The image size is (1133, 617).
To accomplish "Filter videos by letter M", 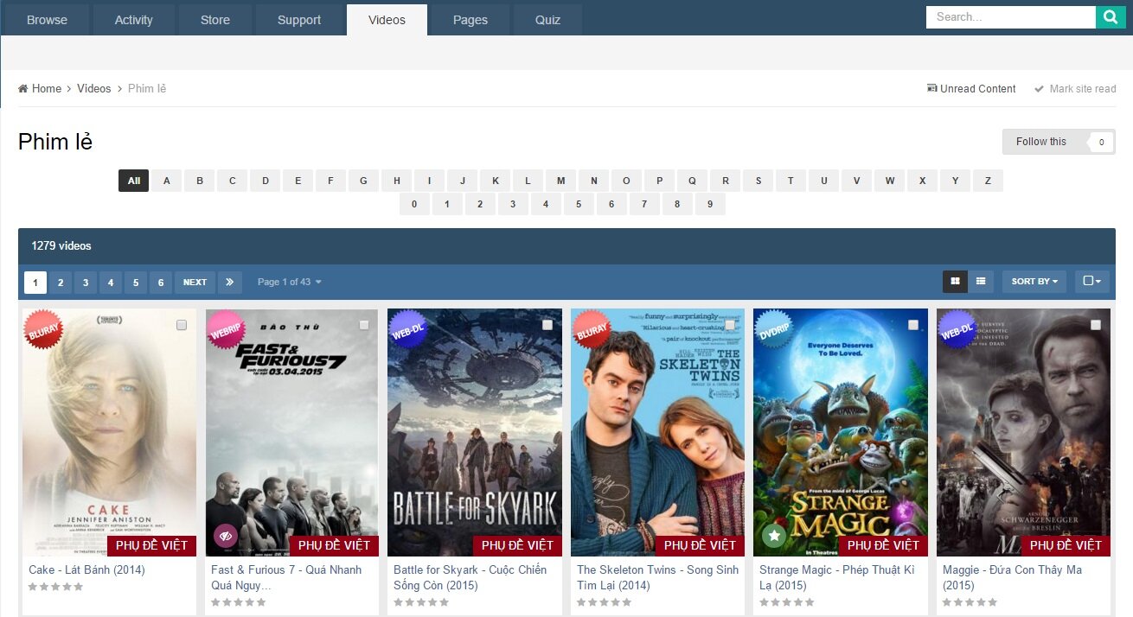I will [561, 181].
